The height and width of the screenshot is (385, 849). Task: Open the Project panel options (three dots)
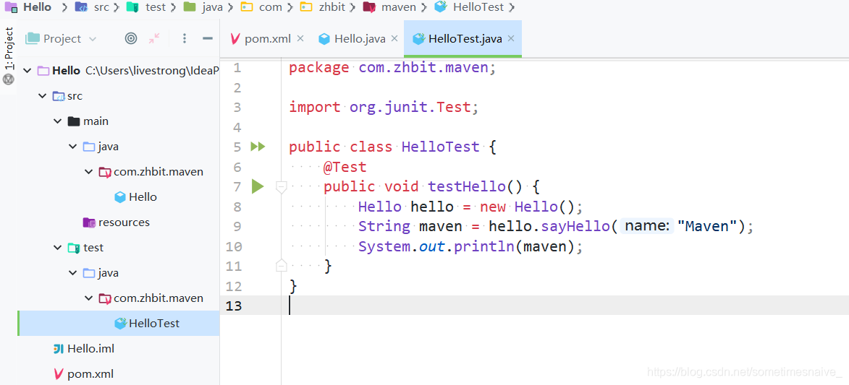185,38
